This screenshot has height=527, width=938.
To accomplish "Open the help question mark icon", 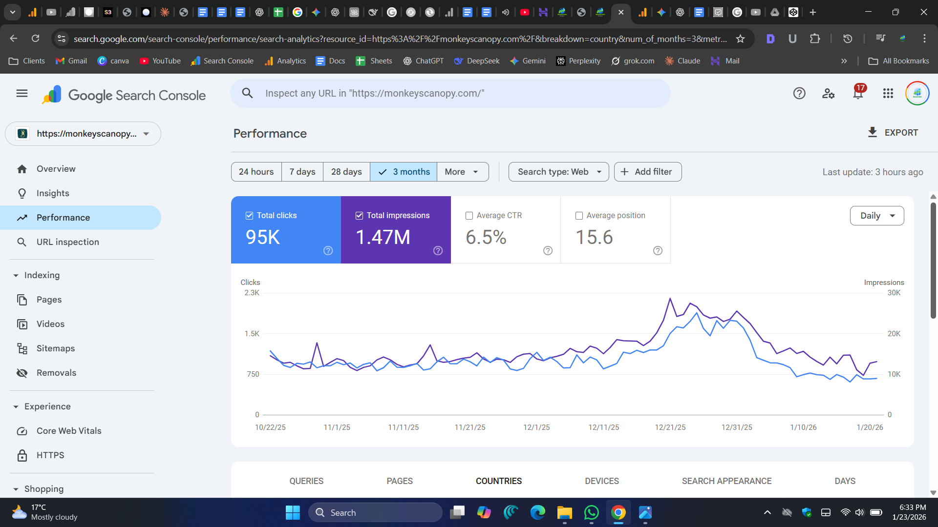I will pos(799,93).
